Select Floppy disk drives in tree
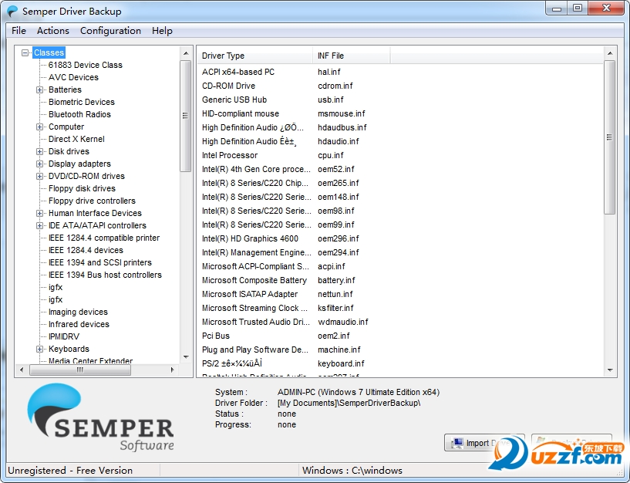 tap(82, 188)
